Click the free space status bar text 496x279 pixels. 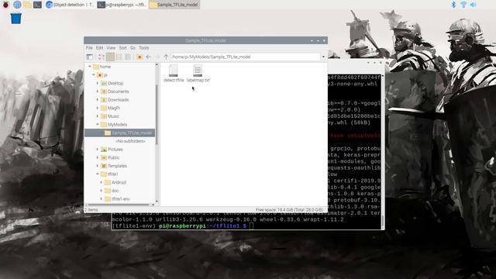pyautogui.click(x=289, y=210)
